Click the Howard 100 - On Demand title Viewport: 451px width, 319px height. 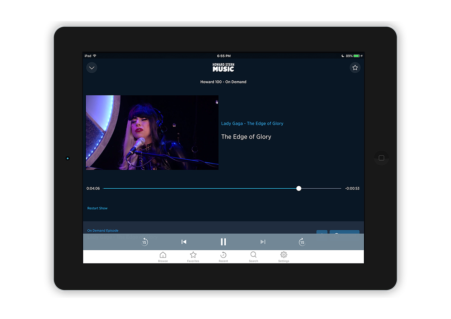point(224,82)
